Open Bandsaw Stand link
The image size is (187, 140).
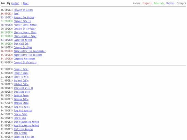click(21, 103)
